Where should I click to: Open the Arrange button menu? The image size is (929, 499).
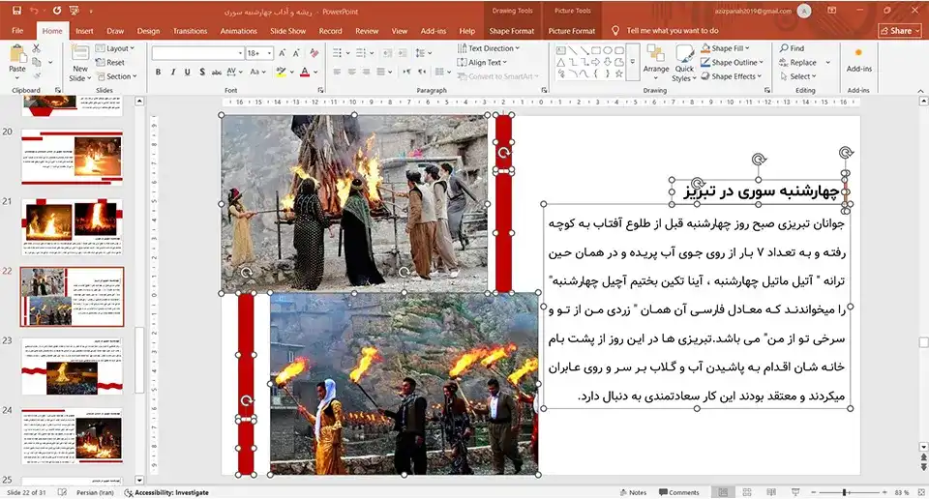[656, 60]
